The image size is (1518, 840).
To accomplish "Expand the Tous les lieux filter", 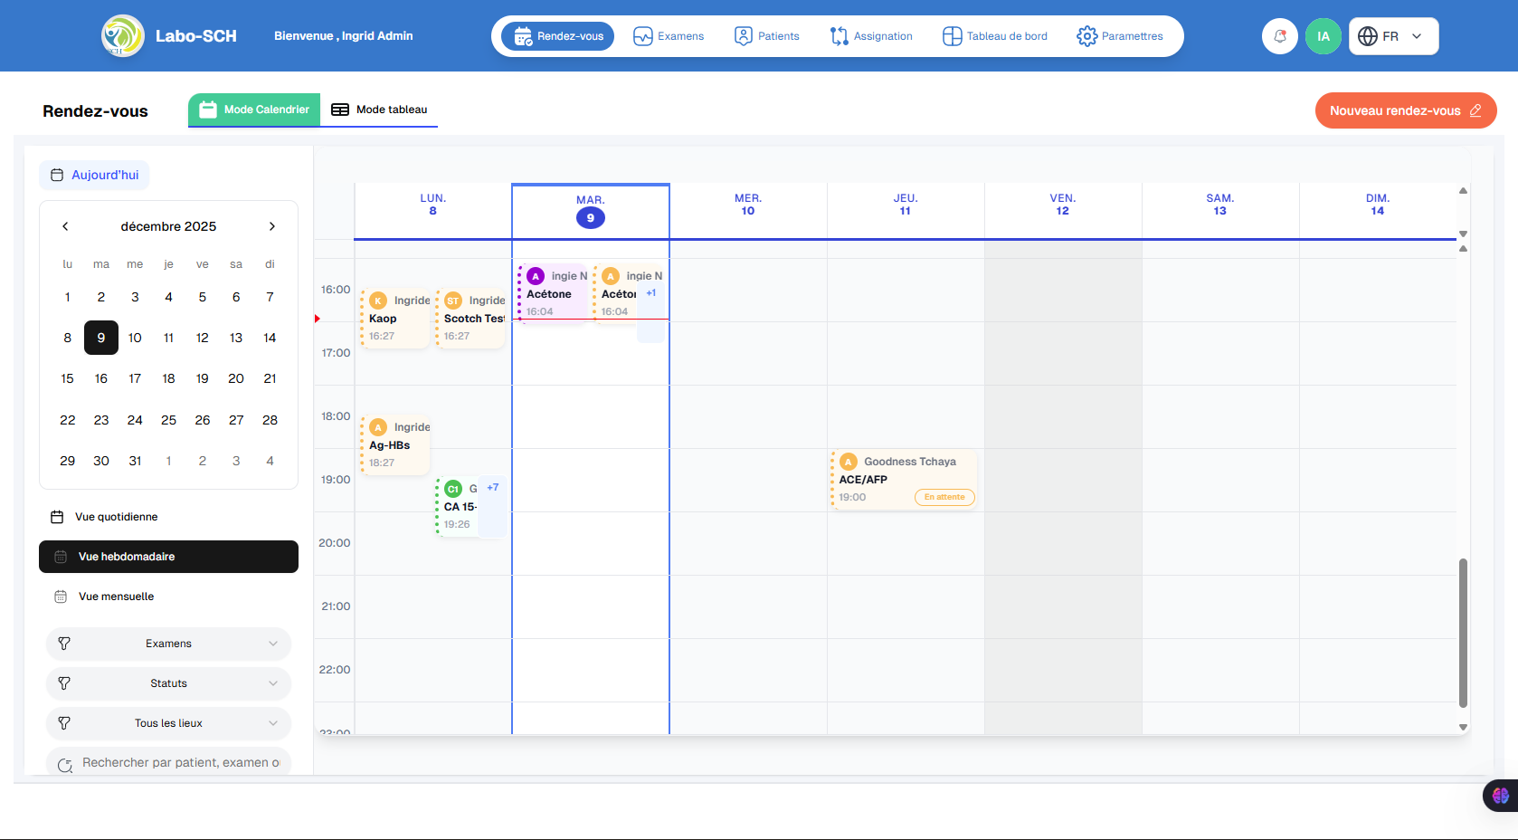I will coord(168,723).
